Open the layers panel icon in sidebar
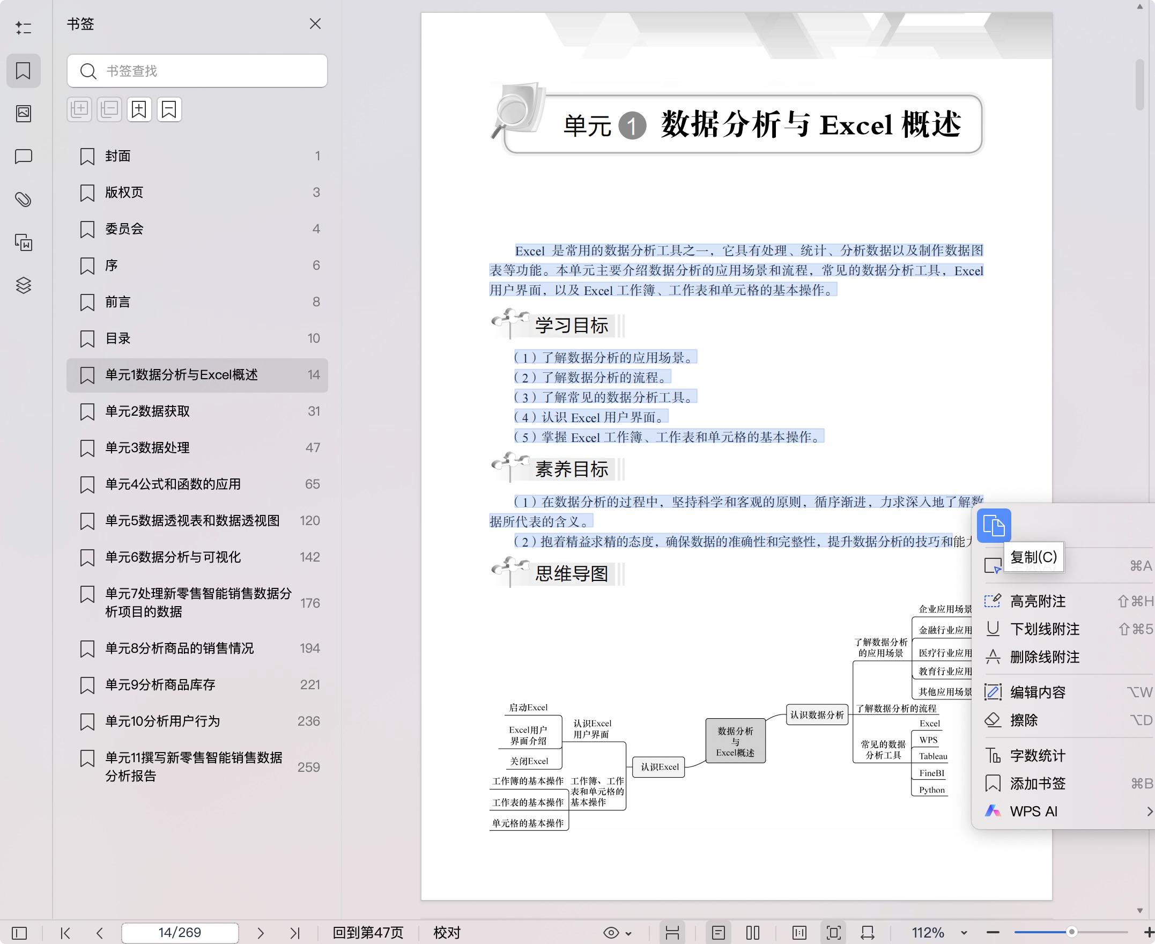The width and height of the screenshot is (1155, 944). 24,285
